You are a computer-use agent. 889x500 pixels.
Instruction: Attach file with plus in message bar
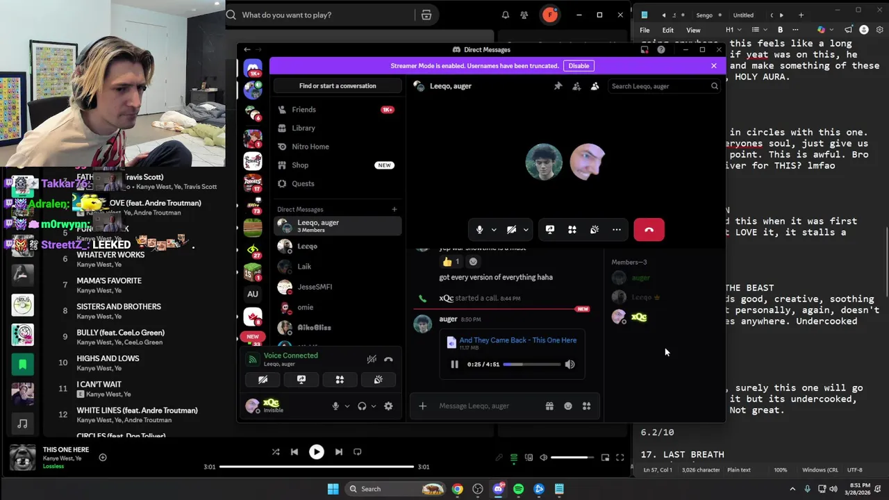pyautogui.click(x=422, y=406)
